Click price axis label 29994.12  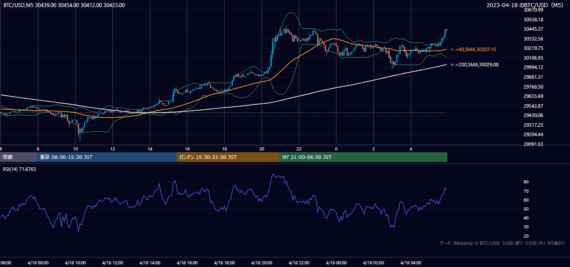(533, 67)
